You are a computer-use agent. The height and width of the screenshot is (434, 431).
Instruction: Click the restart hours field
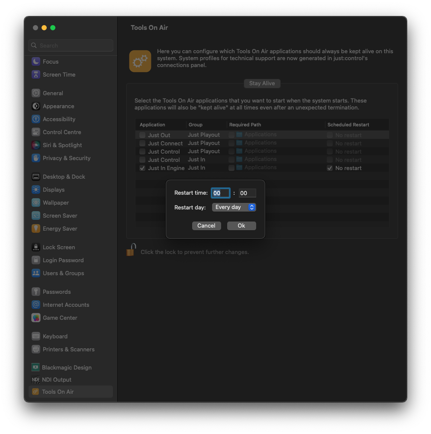tap(220, 193)
